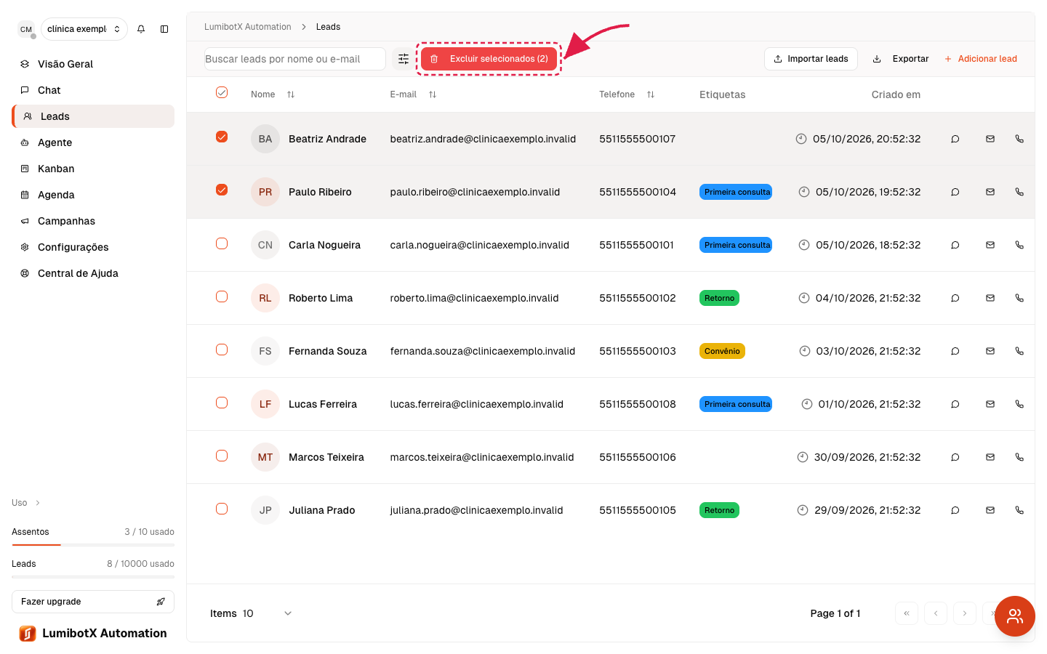Open the clinica exemplo workspace switcher
The image size is (1047, 654).
pos(84,29)
